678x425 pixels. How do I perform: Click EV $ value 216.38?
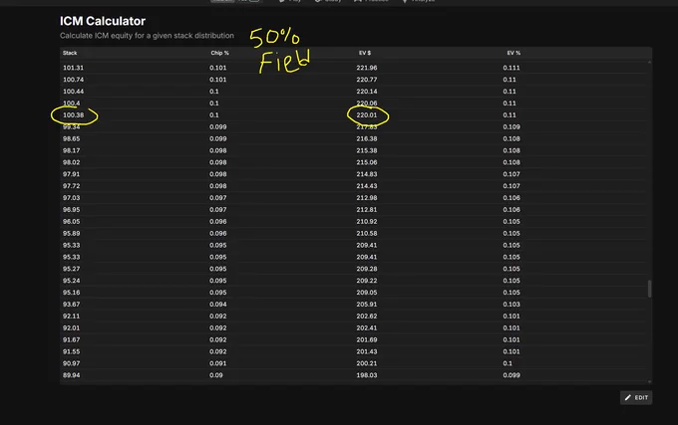coord(367,139)
